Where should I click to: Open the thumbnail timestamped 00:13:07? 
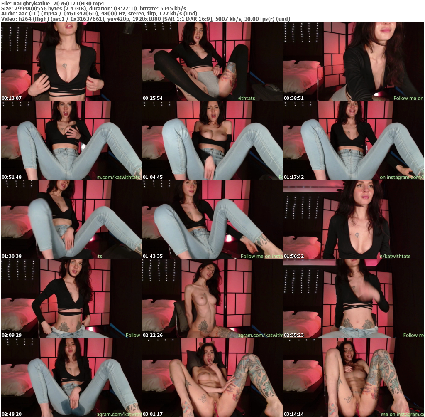click(x=71, y=62)
